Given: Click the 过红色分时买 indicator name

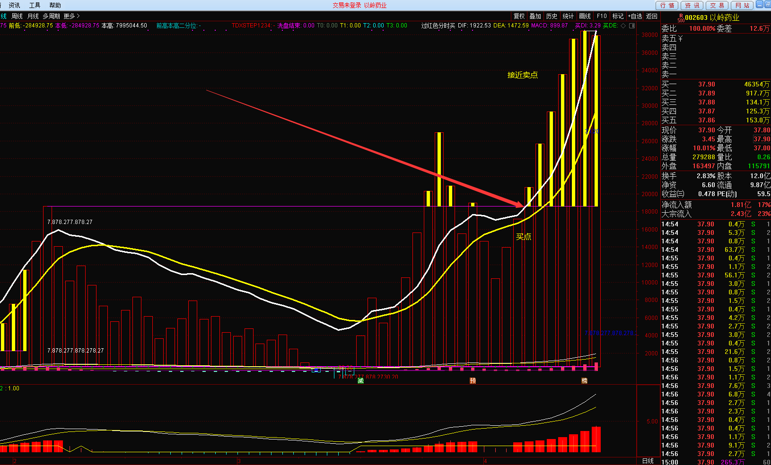Looking at the screenshot, I should click(438, 26).
